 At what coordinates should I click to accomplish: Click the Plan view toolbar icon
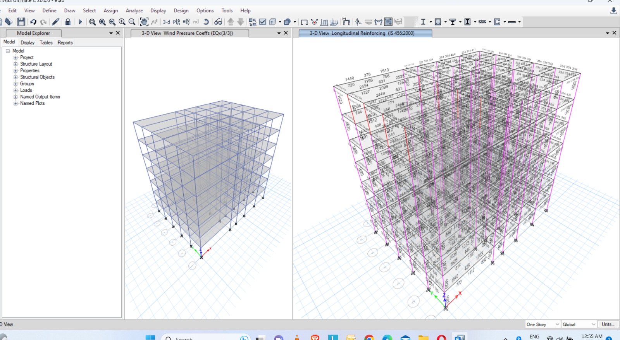176,22
